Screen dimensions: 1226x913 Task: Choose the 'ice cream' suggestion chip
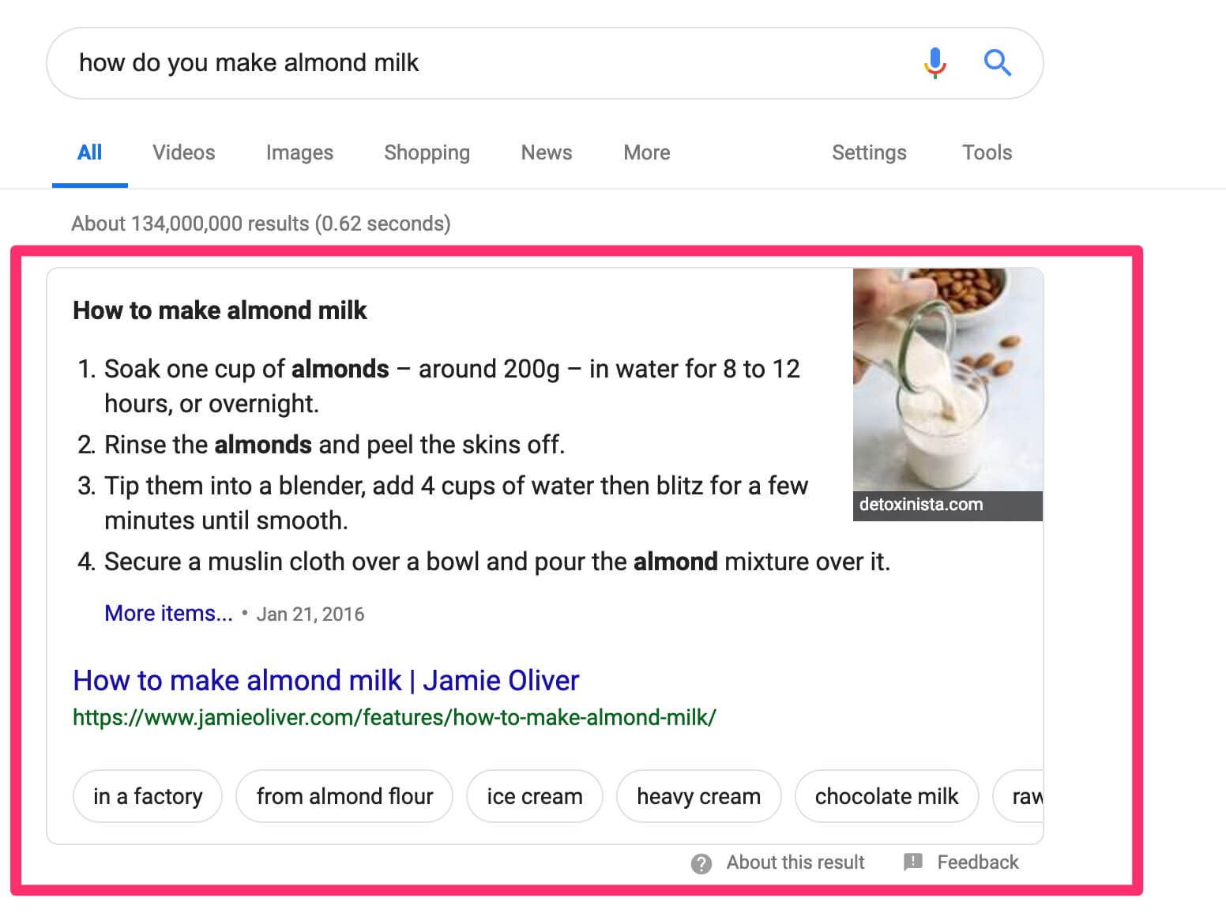tap(535, 796)
